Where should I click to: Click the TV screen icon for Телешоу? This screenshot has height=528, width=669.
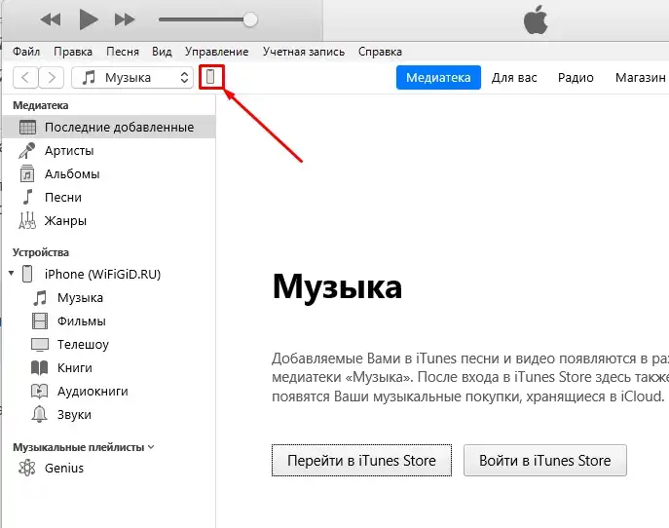(40, 345)
